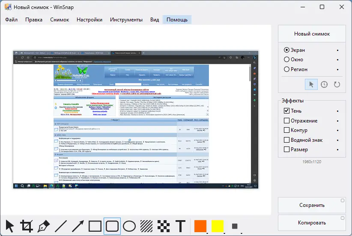352x236 pixels.
Task: Choose the Экран capture mode
Action: point(294,50)
